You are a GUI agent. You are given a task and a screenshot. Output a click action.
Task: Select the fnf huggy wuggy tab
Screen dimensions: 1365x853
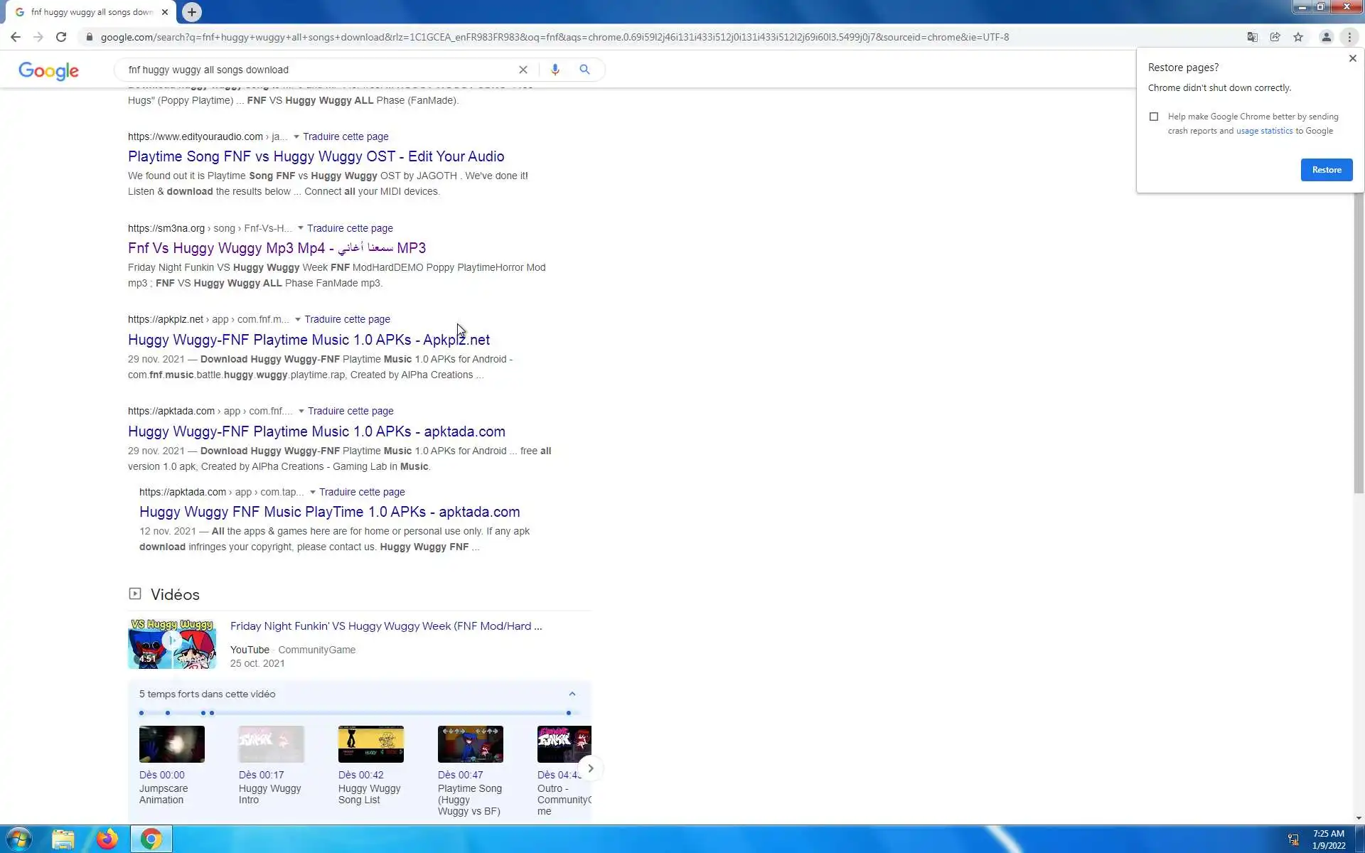tap(91, 12)
